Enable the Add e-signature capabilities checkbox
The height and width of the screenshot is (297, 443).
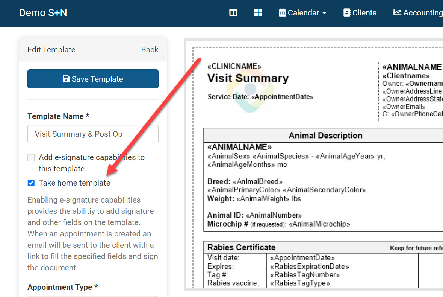pos(31,157)
